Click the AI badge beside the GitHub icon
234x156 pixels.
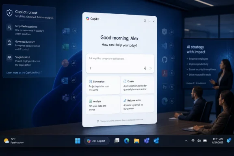[172, 58]
